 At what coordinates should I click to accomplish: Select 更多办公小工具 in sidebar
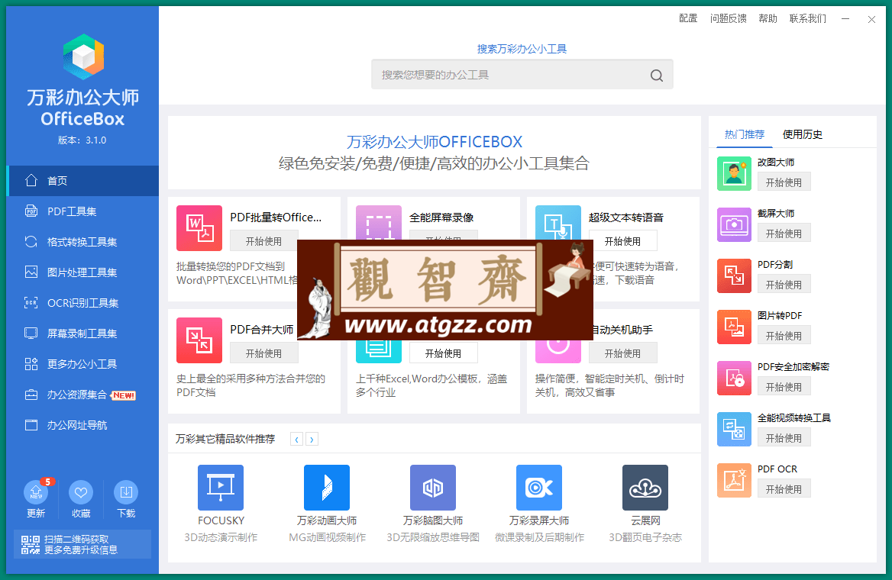[82, 364]
